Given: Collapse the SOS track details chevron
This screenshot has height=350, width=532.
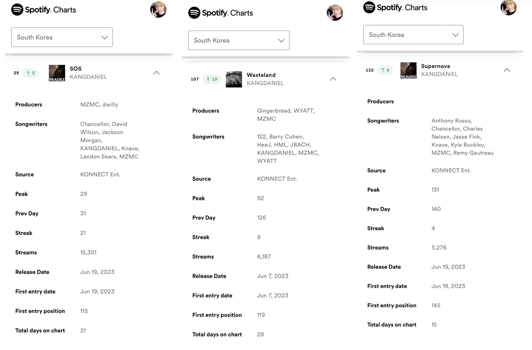Looking at the screenshot, I should click(x=156, y=73).
